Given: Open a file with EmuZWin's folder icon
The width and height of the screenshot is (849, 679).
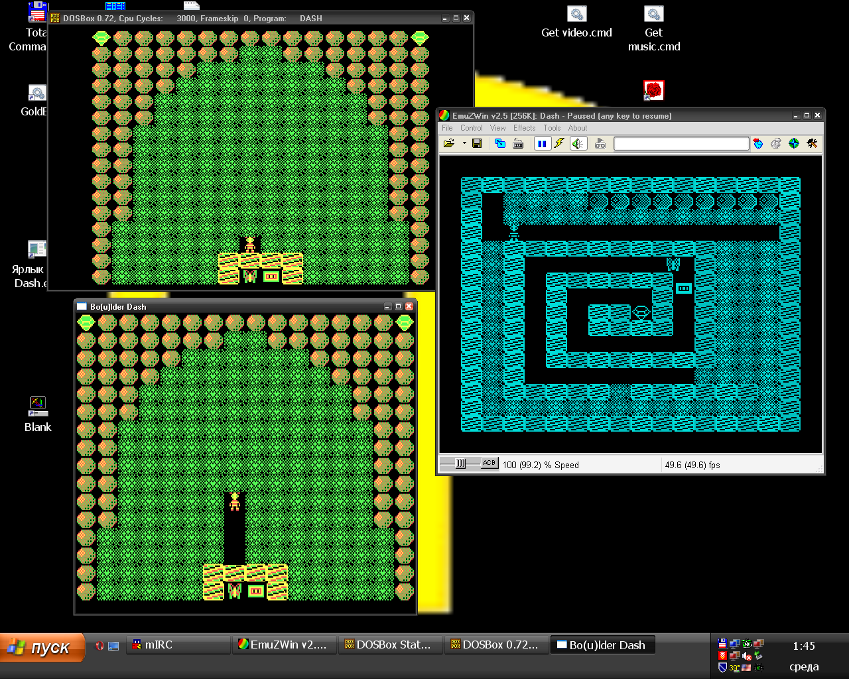Looking at the screenshot, I should click(x=449, y=143).
